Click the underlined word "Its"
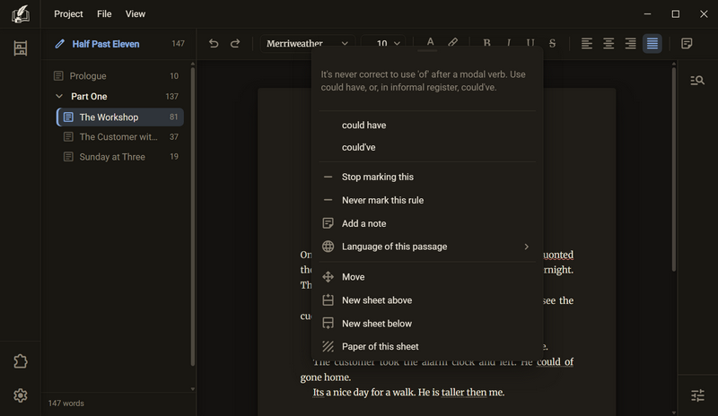Viewport: 718px width, 416px height. [319, 393]
